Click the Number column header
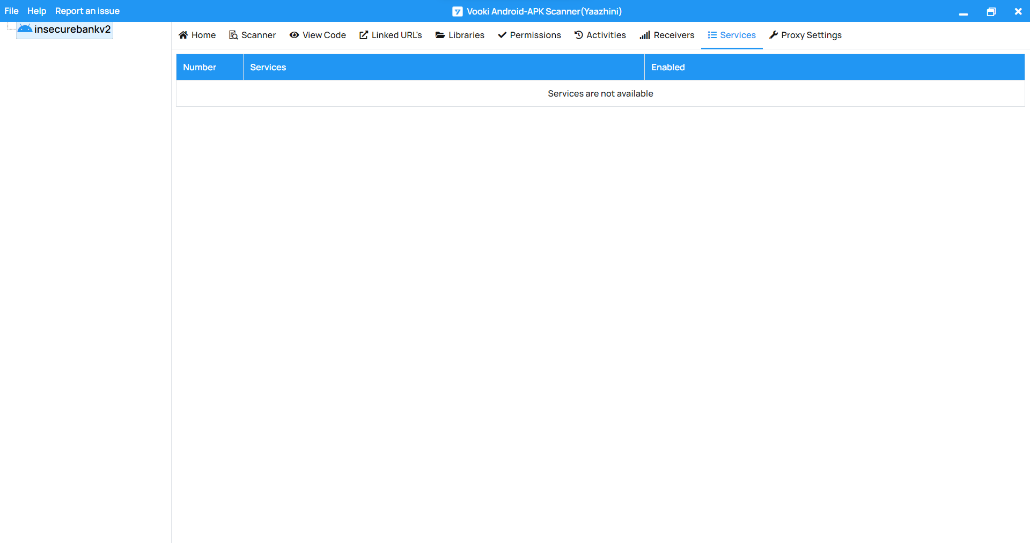1030x543 pixels. click(210, 67)
